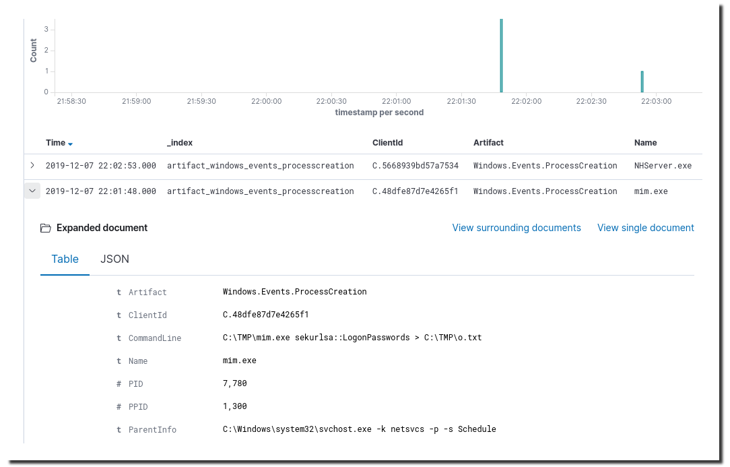Click the tall histogram bar near 22:01:48
This screenshot has height=467, width=730.
501,56
